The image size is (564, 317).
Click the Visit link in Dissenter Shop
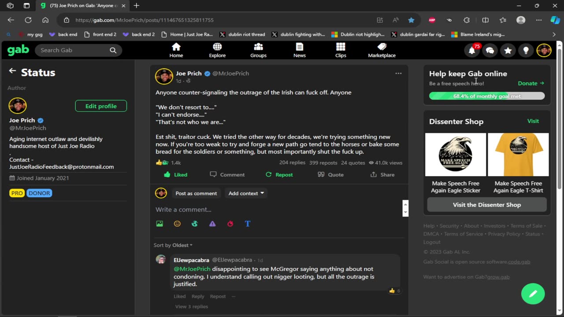coord(533,121)
